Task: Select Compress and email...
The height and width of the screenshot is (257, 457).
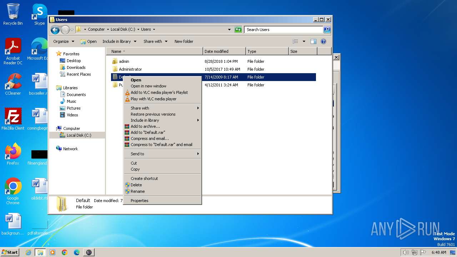Action: pos(162,138)
